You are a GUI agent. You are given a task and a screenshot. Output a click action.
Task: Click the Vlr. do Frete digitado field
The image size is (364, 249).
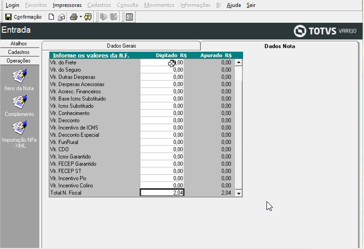162,62
